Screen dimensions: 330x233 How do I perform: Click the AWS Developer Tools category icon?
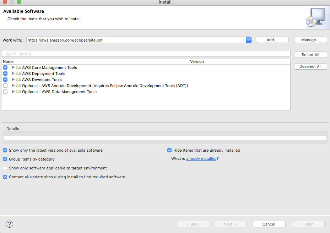point(18,80)
